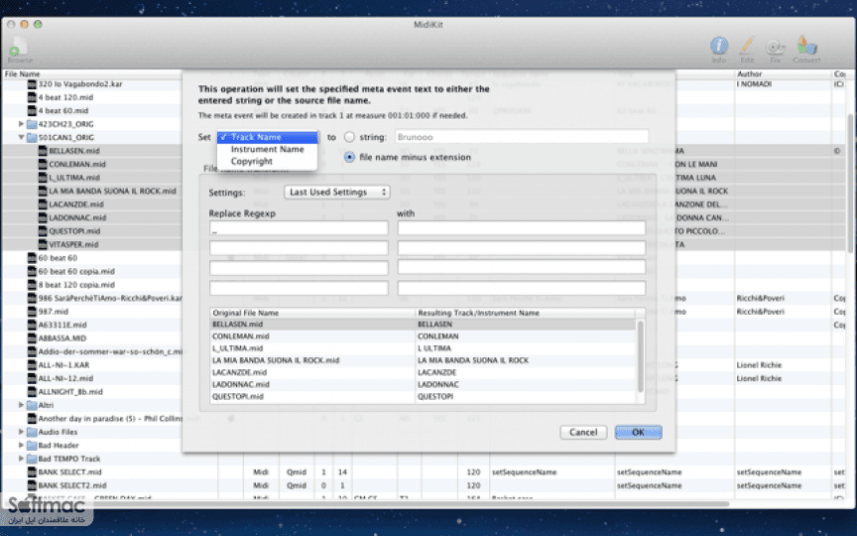
Task: Click the file icon of BELLASEN.mid
Action: (x=43, y=151)
